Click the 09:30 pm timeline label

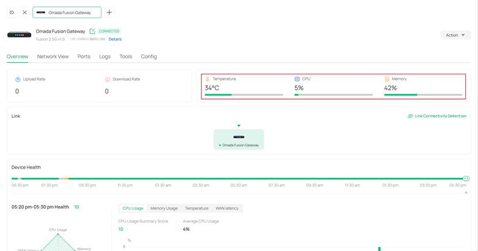click(87, 185)
